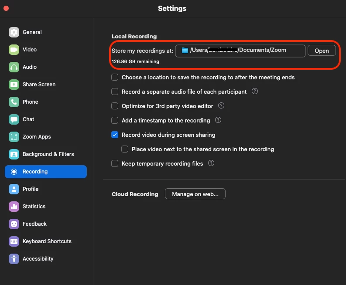Viewport: 346px width, 285px height.
Task: Enable choosing a save location after meeting ends
Action: [x=115, y=77]
